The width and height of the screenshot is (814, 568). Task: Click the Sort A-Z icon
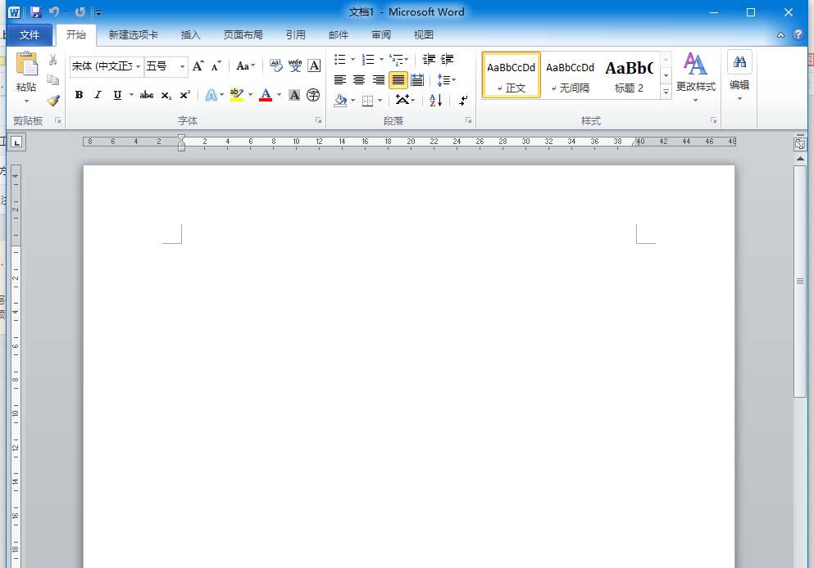435,100
